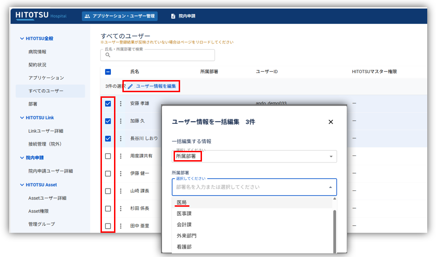This screenshot has height=257, width=437.
Task: Click the magnifier icon in the search box
Action: pyautogui.click(x=108, y=55)
